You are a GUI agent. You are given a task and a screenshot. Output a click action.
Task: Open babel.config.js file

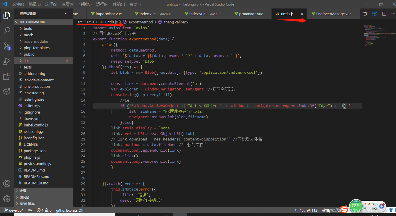(x=43, y=125)
